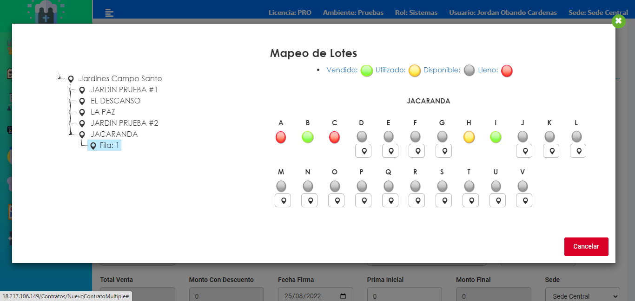Viewport: 635px width, 301px height.
Task: Collapse the Jardines Campo Santo tree root
Action: pyautogui.click(x=60, y=78)
